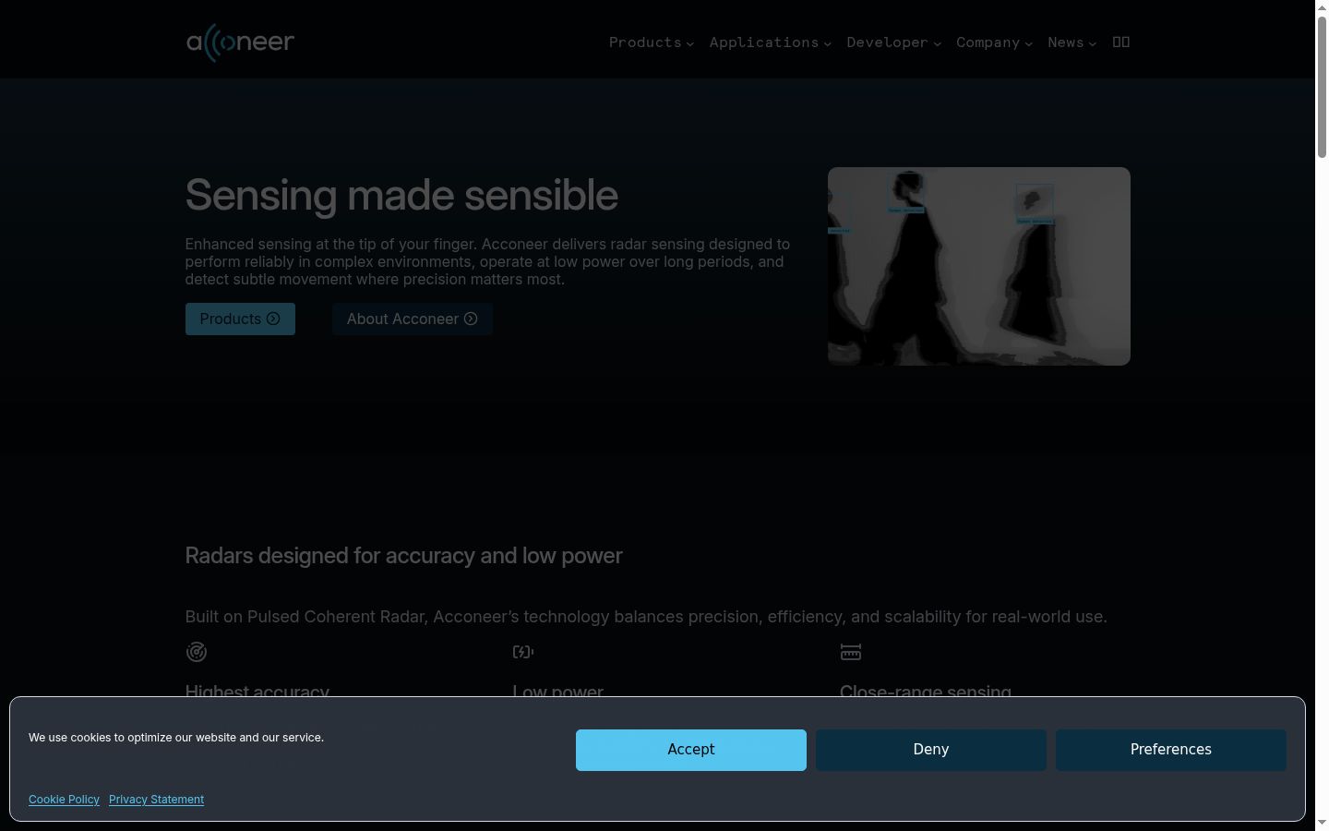Viewport: 1329px width, 831px height.
Task: Click the "Sensing made sensible" heading
Action: click(401, 195)
